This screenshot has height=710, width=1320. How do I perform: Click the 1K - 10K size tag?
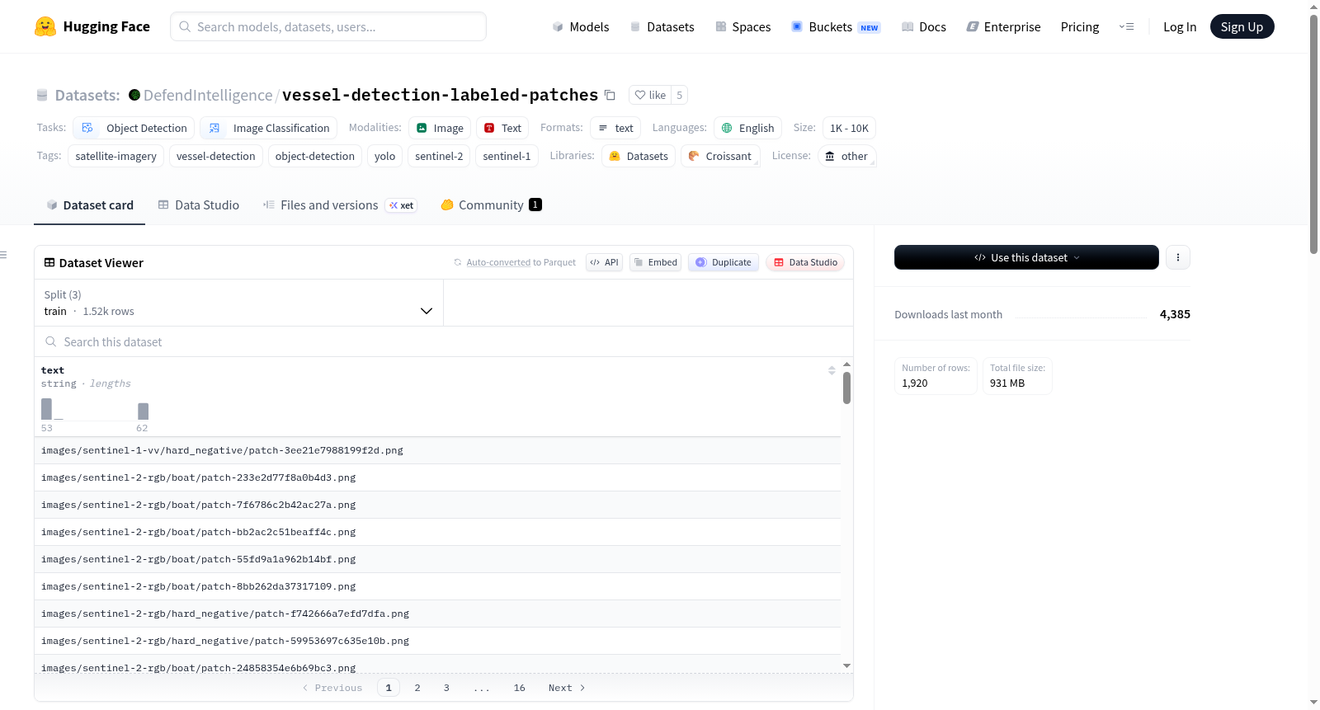pyautogui.click(x=849, y=128)
